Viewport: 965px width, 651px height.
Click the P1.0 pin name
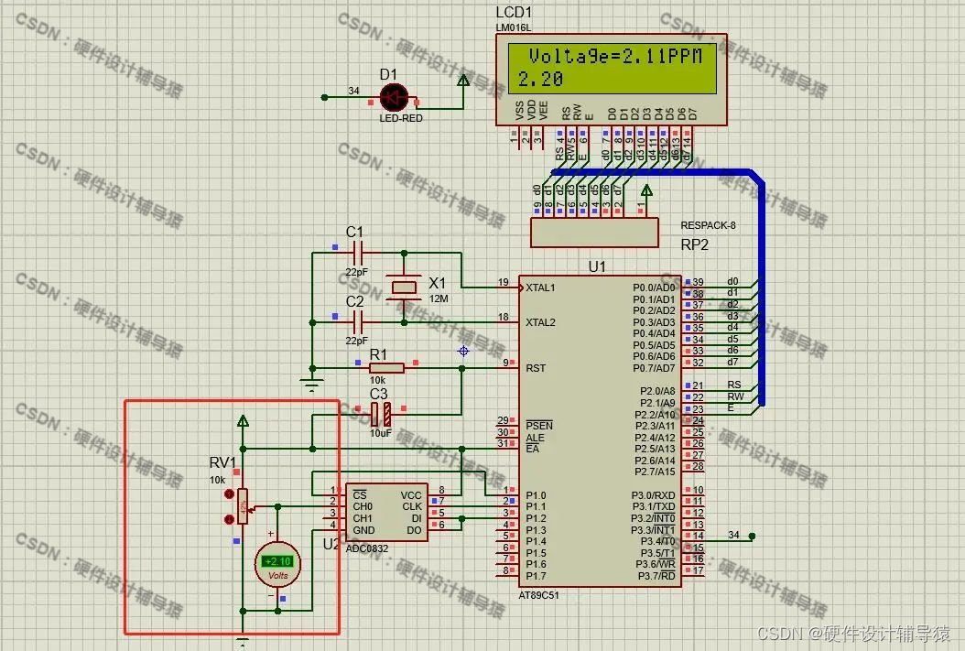point(536,495)
